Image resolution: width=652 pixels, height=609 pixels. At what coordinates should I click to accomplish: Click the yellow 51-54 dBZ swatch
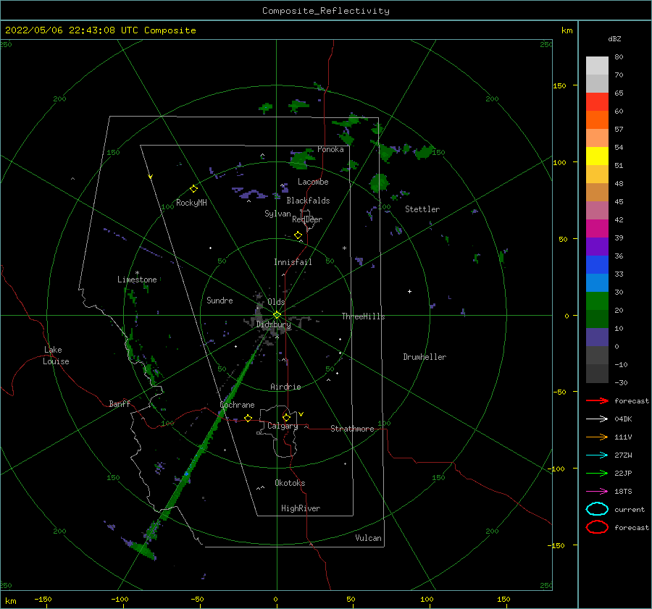[x=597, y=156]
